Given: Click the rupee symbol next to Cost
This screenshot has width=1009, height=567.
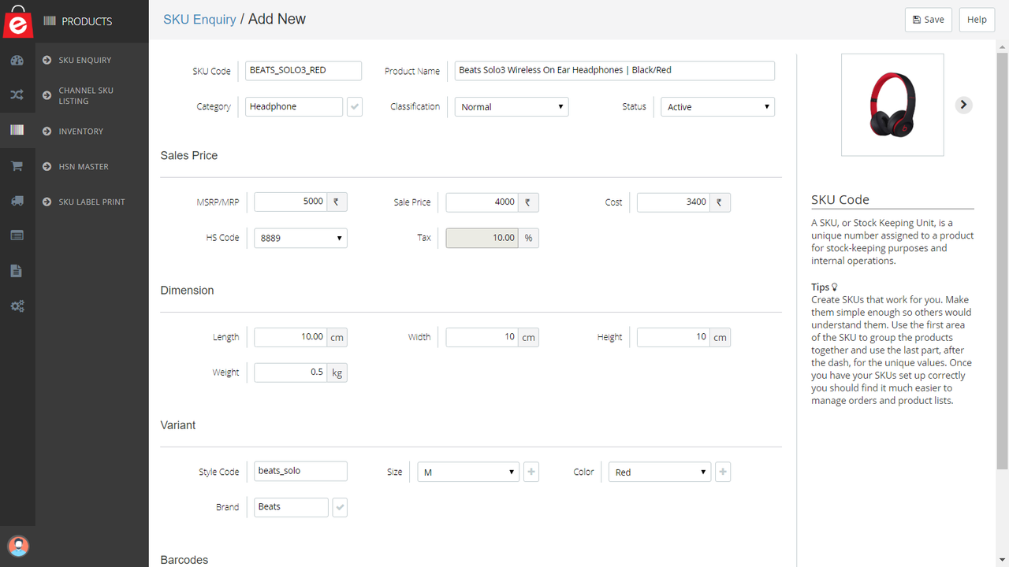Looking at the screenshot, I should coord(720,202).
